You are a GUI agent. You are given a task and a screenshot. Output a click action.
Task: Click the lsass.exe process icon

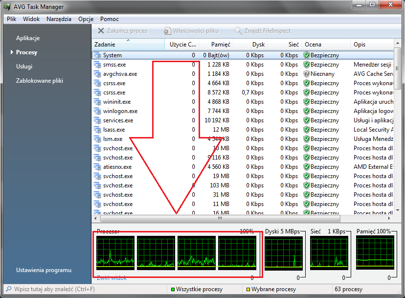[x=97, y=130]
